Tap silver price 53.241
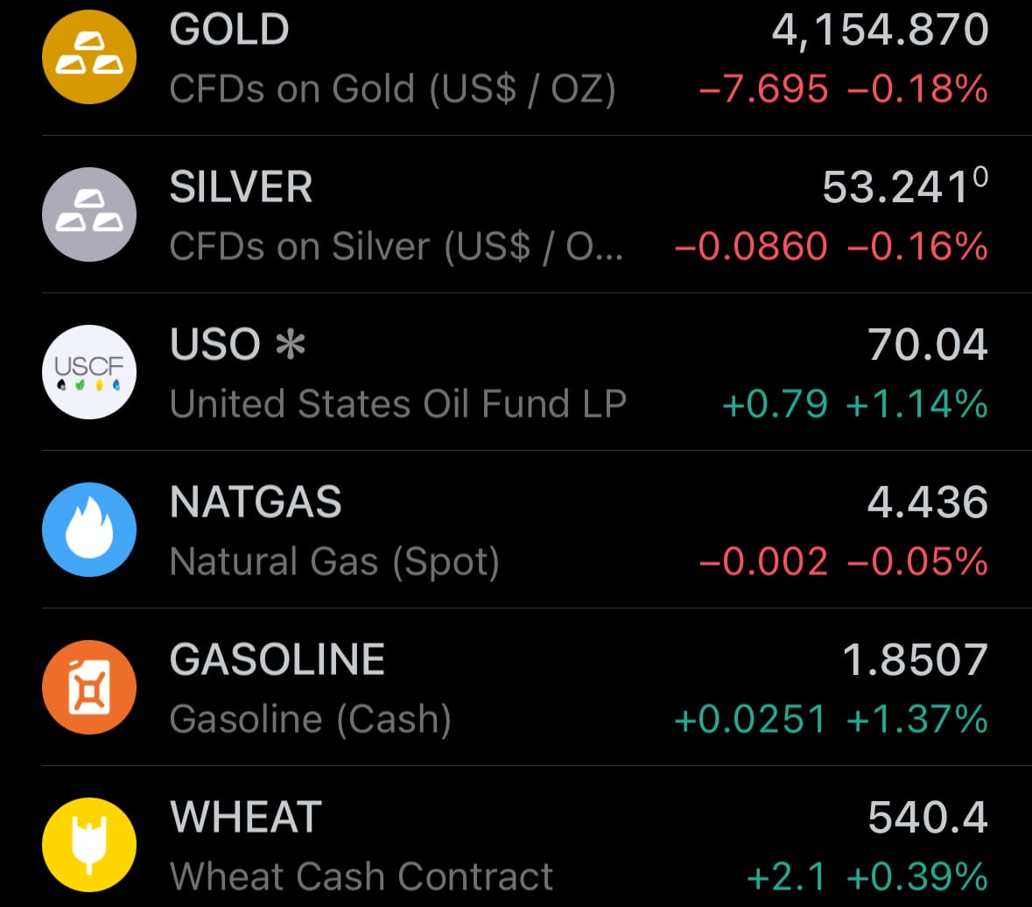1032x907 pixels. [x=899, y=187]
